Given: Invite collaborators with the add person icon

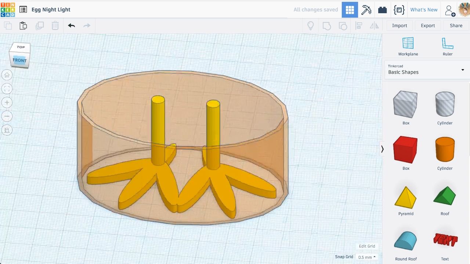Looking at the screenshot, I should tap(450, 10).
